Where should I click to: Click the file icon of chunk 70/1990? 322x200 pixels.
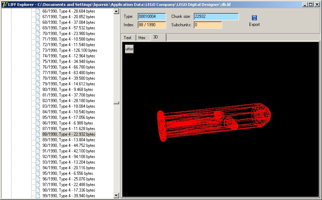[38, 34]
